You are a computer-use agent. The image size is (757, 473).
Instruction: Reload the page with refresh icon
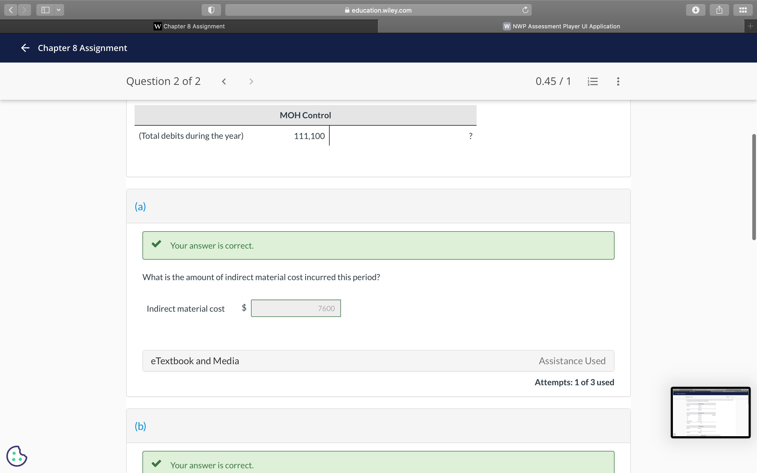coord(525,10)
